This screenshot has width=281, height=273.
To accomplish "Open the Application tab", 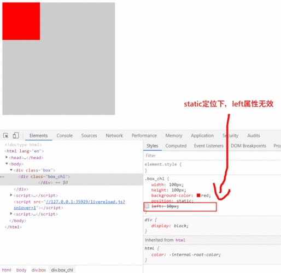I will (x=202, y=135).
